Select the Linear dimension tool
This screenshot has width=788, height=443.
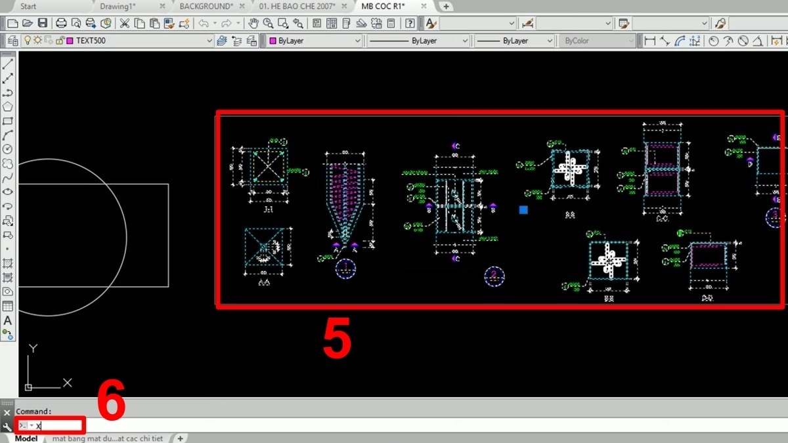click(651, 41)
